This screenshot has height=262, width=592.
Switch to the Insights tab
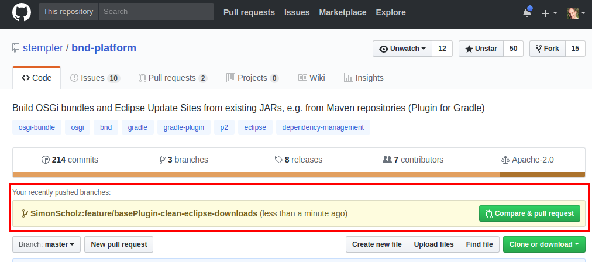[x=364, y=78]
